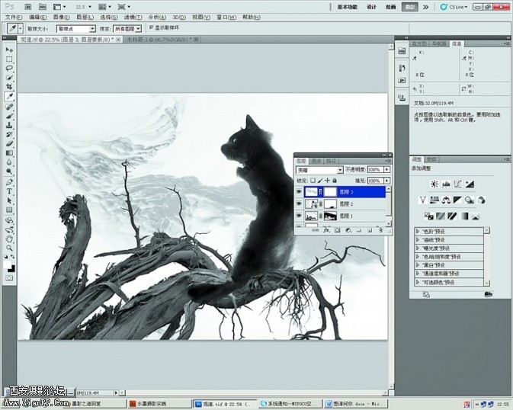Open the CS Live button
The image size is (513, 410).
pos(454,7)
